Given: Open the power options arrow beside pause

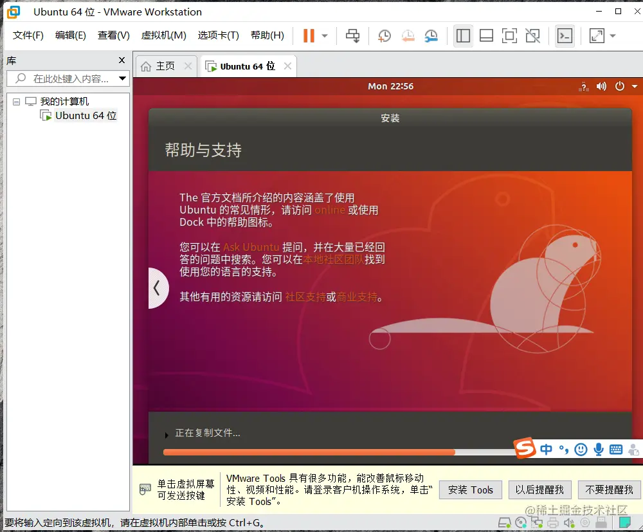Looking at the screenshot, I should [325, 35].
